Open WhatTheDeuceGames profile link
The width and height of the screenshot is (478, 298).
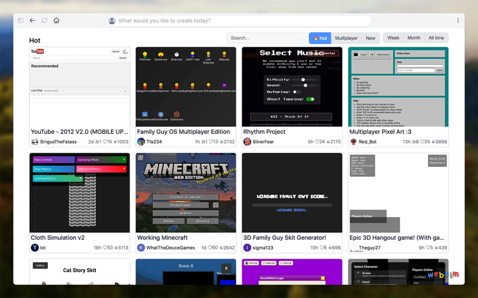tap(170, 247)
